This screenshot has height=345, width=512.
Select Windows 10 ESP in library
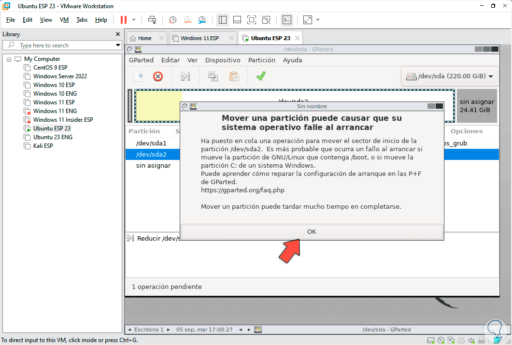coord(54,85)
